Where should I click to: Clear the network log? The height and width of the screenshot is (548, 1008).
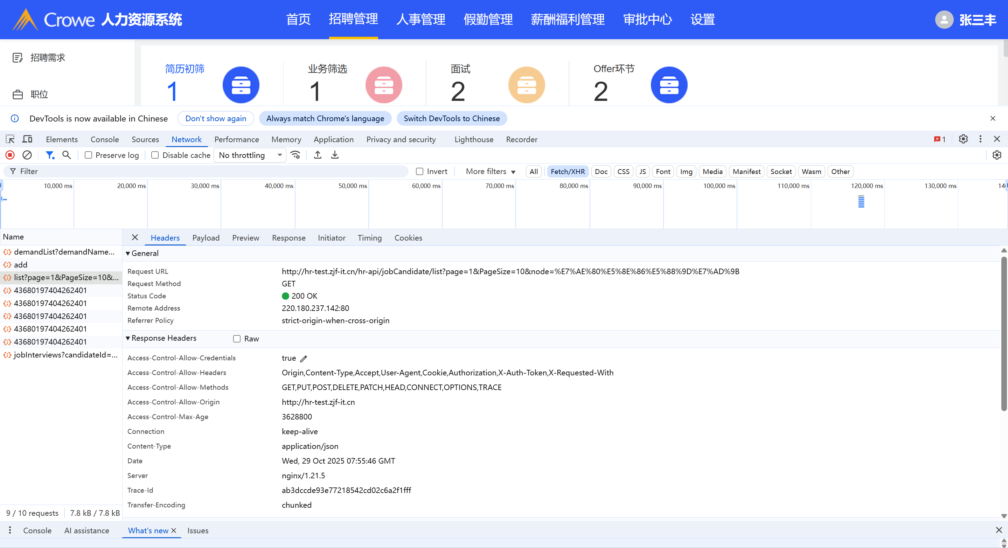click(x=27, y=155)
